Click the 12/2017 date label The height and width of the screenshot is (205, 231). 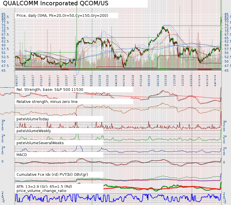[83, 81]
